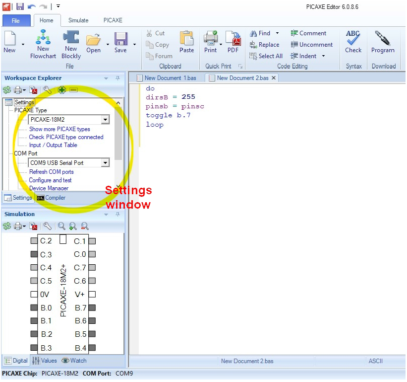Select the Settings tree root item

(x=24, y=102)
